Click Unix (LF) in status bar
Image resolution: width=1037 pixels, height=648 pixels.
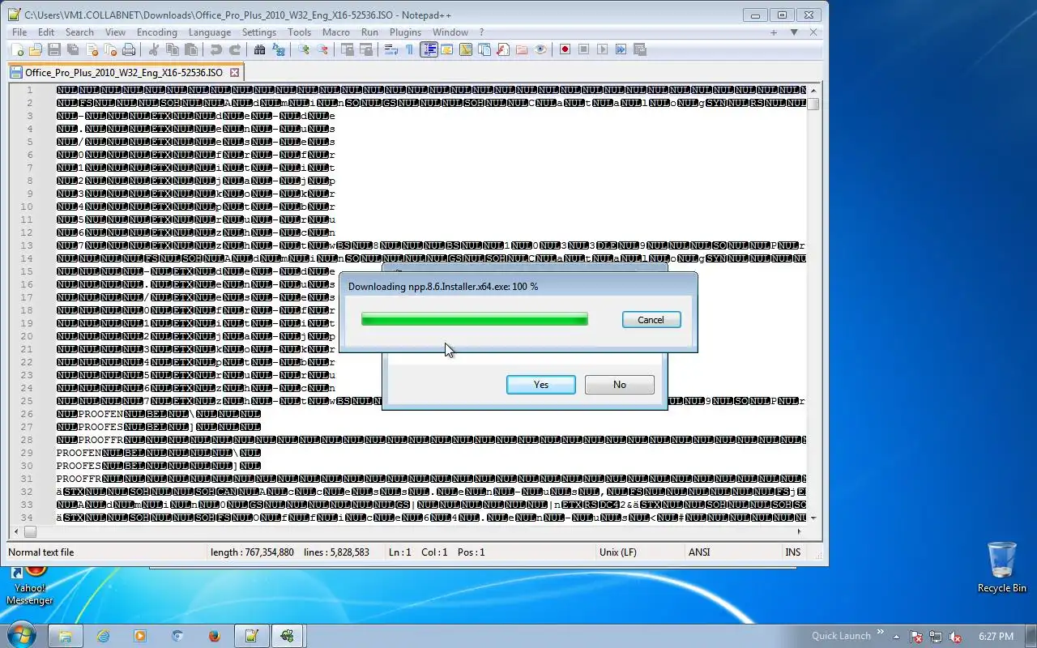(620, 552)
